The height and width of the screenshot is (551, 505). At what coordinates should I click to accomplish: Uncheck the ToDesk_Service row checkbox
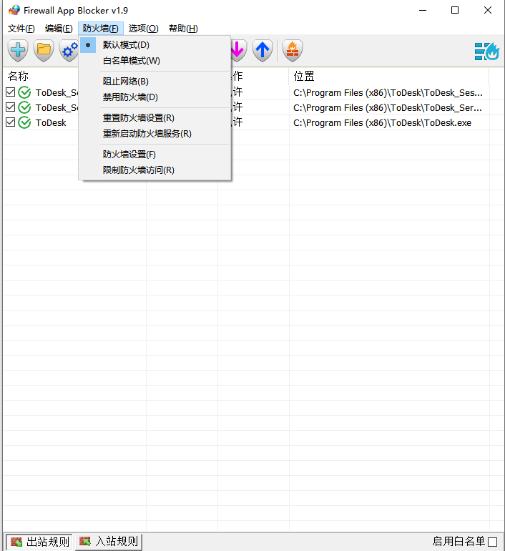tap(11, 107)
